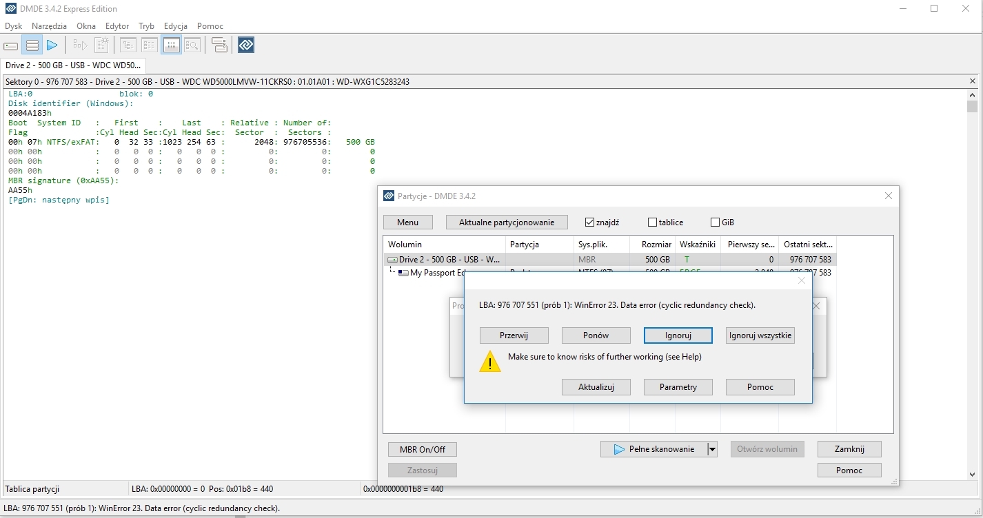The height and width of the screenshot is (518, 983).
Task: Click Ignoruj wszystkie button
Action: click(760, 335)
